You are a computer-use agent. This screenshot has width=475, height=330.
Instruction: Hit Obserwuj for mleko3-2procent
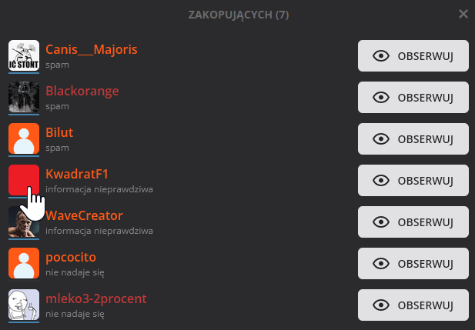coord(413,305)
